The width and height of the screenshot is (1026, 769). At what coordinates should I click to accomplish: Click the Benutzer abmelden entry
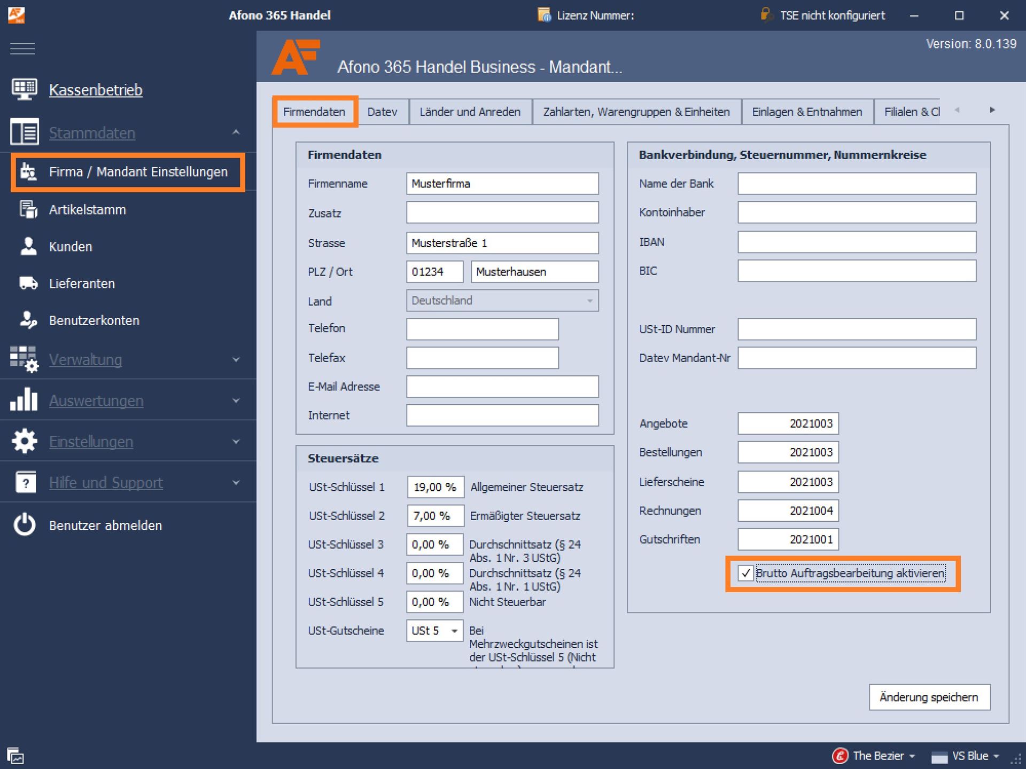click(105, 525)
